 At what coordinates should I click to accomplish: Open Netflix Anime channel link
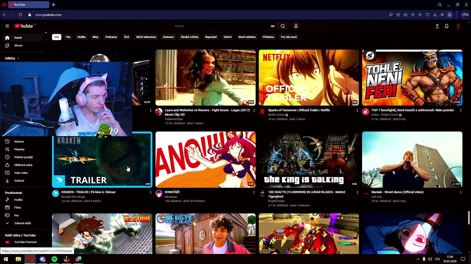pos(276,115)
